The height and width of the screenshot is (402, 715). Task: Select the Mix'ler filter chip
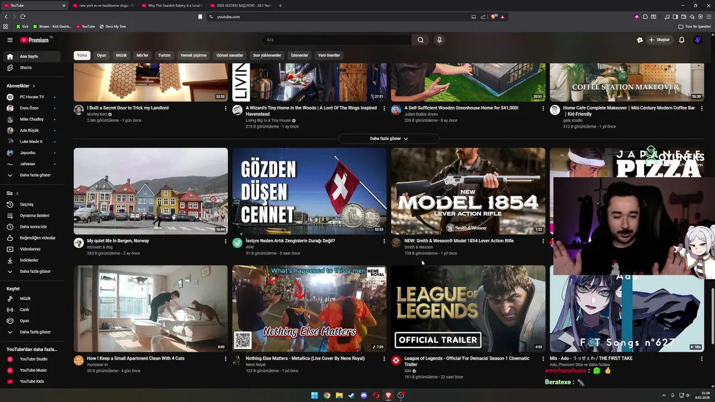click(142, 55)
